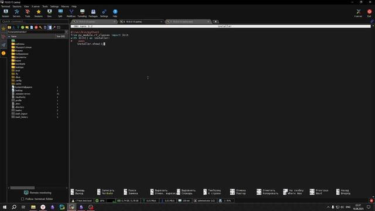Open File Explorer from the taskbar

(33, 207)
